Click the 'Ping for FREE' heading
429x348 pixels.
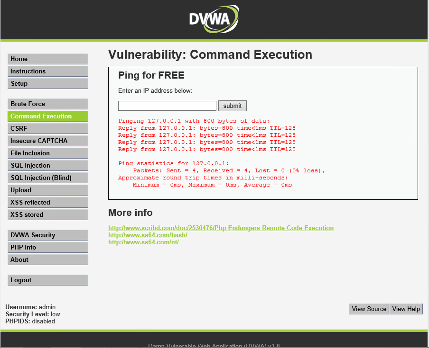click(x=151, y=75)
